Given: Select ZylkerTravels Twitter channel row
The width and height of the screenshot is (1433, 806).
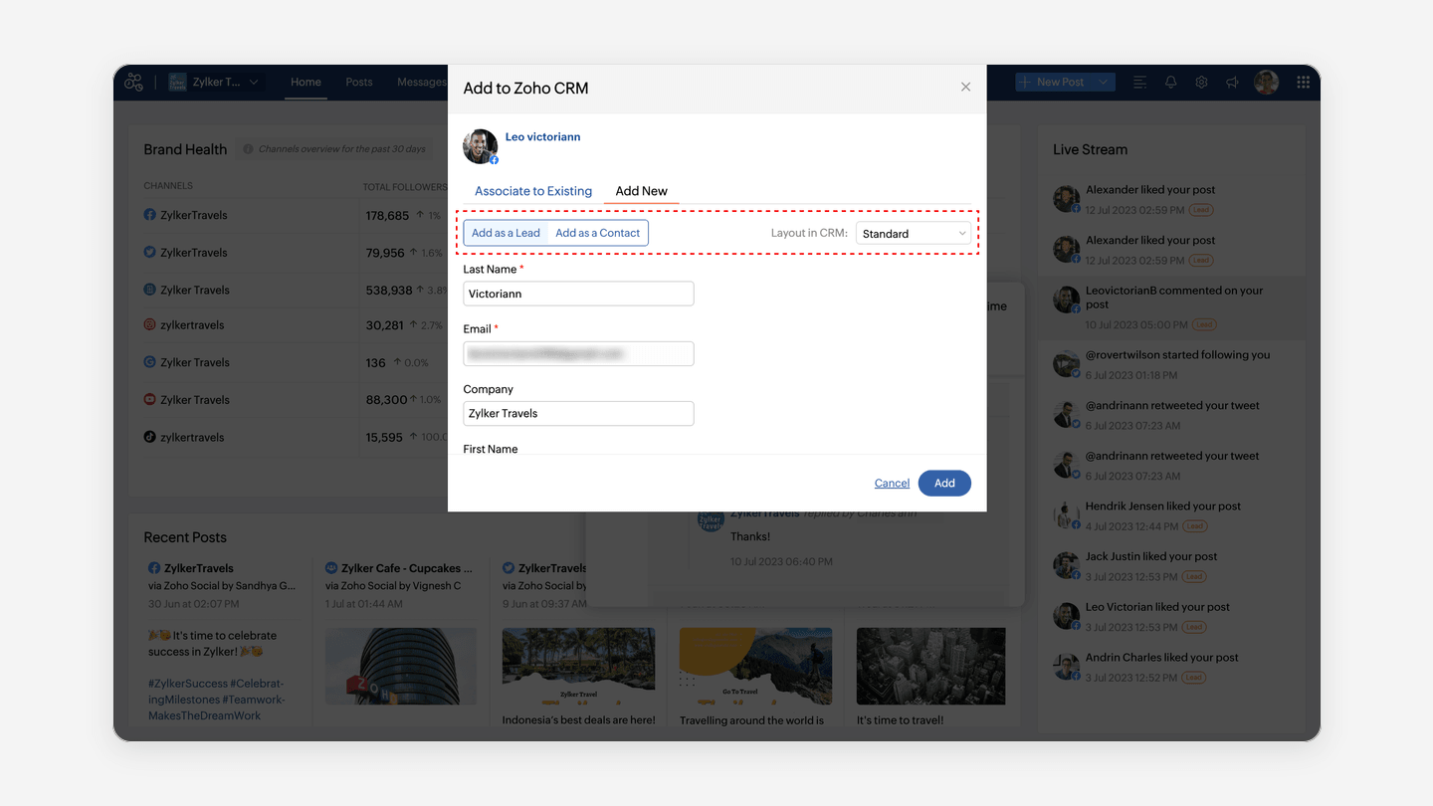Looking at the screenshot, I should pyautogui.click(x=296, y=253).
